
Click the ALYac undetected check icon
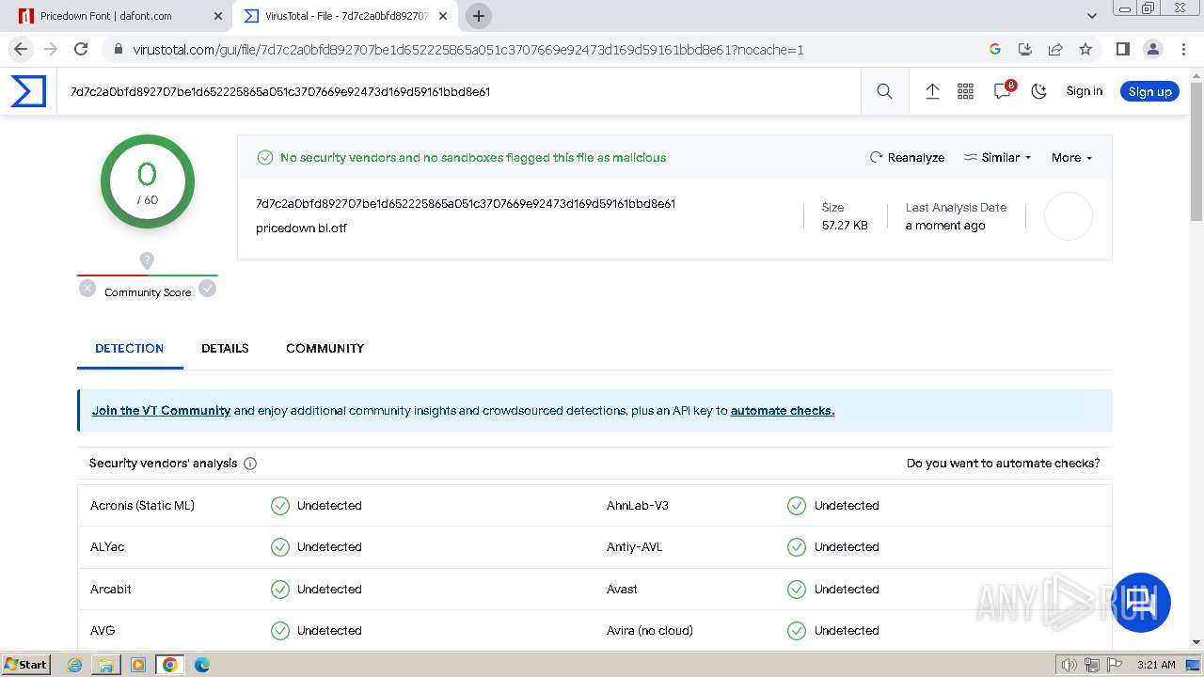click(280, 547)
